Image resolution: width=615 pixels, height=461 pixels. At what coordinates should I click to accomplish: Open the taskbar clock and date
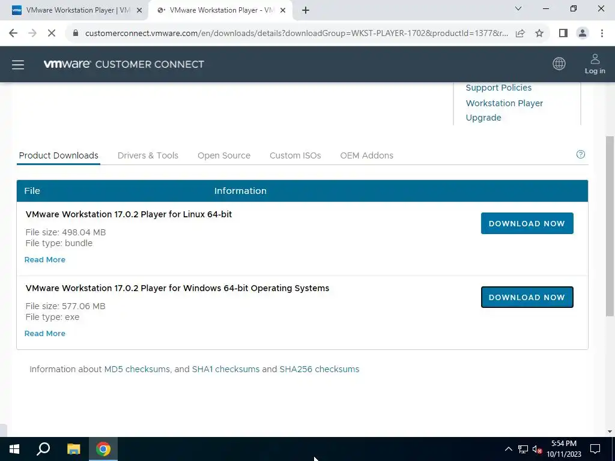(x=563, y=449)
